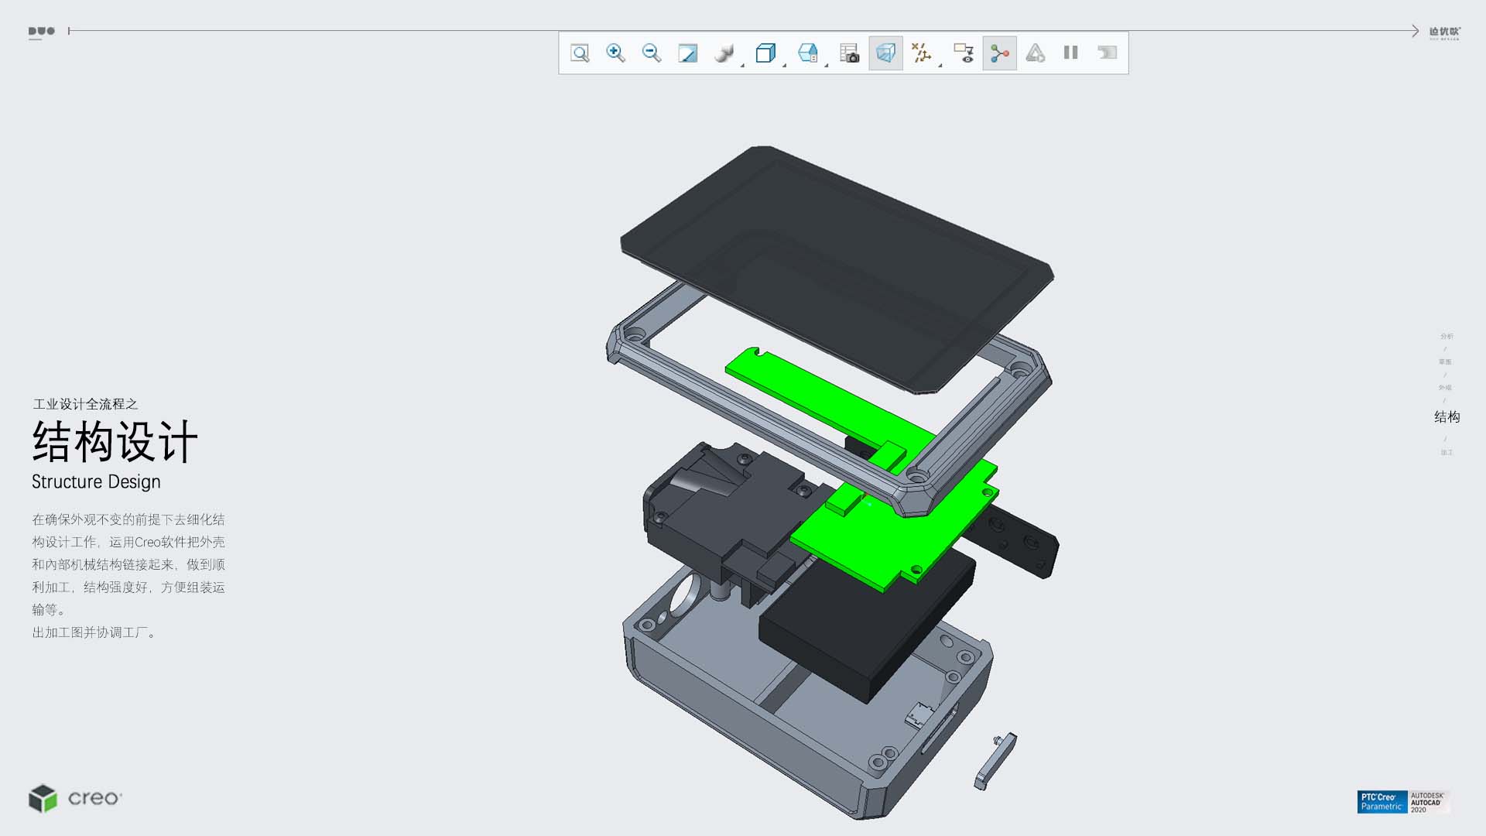Click the Repaint screen icon

(x=687, y=53)
